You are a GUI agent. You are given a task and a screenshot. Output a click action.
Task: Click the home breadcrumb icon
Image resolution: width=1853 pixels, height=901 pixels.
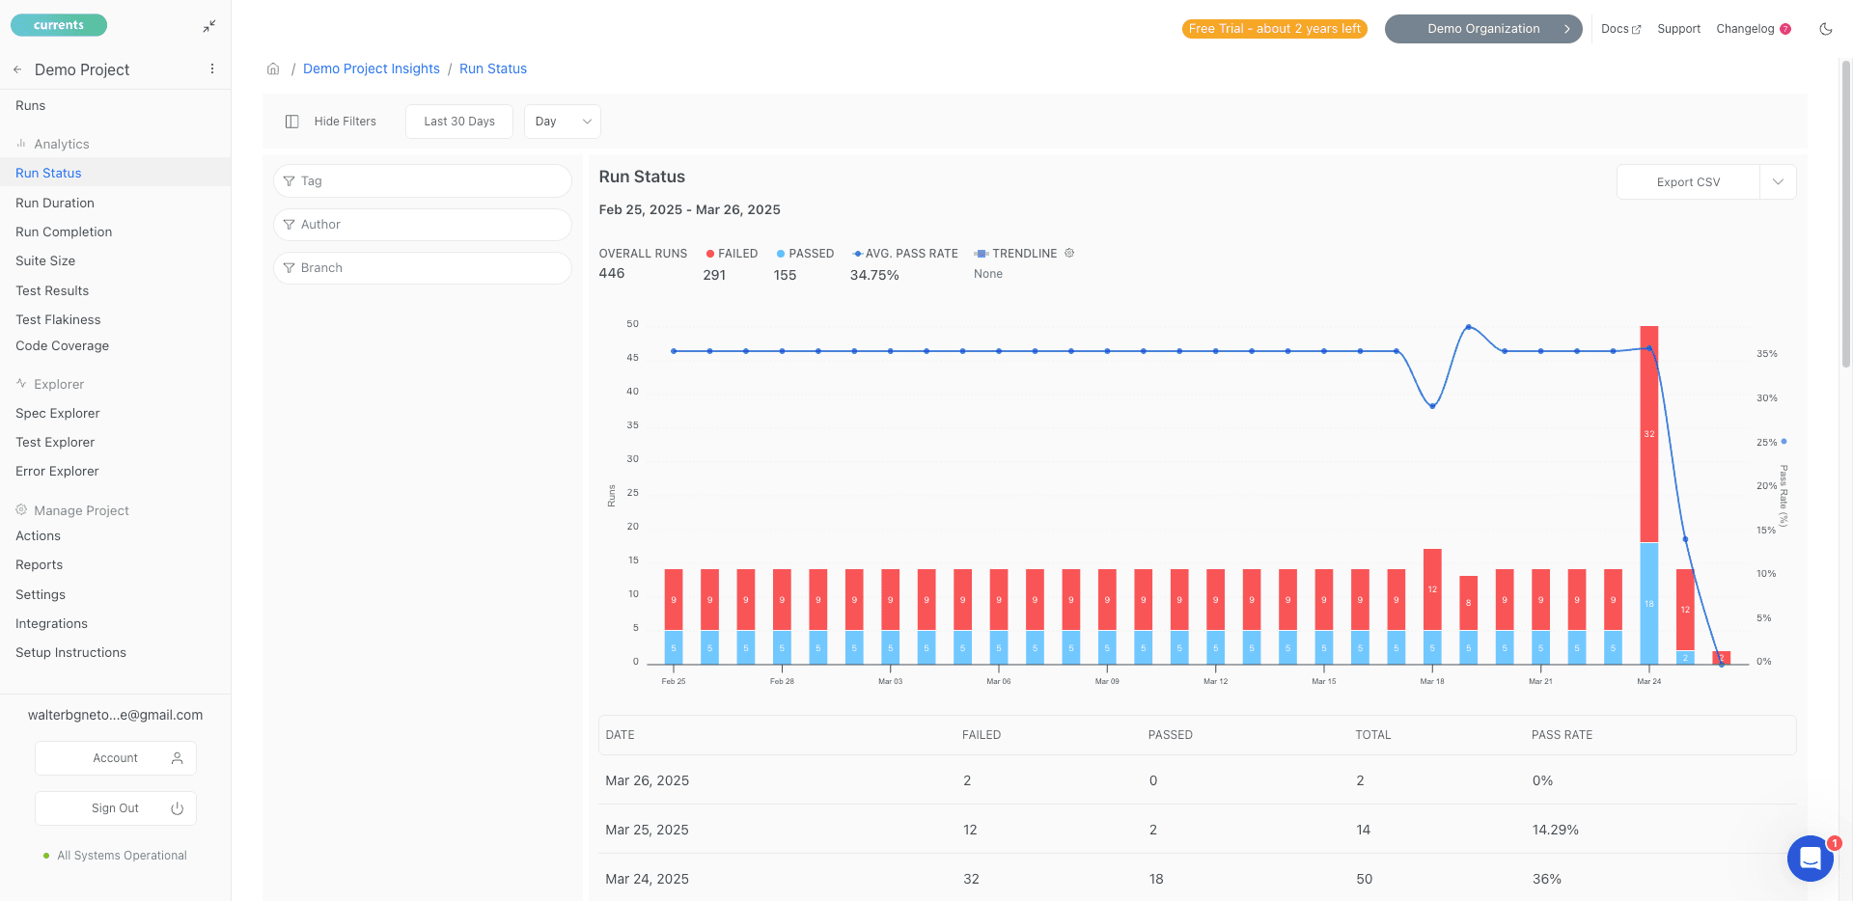[273, 68]
